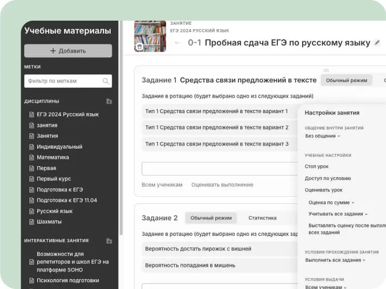Open ЕГЭ 2024 Русский язык discipline

68,115
